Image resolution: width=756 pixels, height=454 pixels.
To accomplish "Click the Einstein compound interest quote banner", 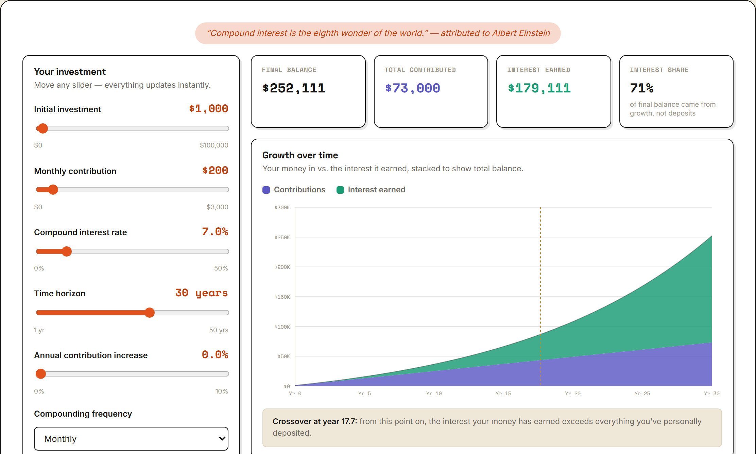I will [x=378, y=33].
